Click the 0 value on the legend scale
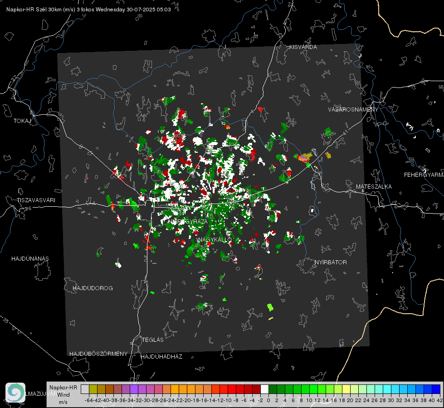The image size is (444, 408). [x=268, y=400]
